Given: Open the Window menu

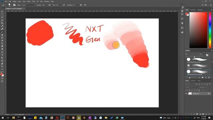Looking at the screenshot, I should pos(47,1).
